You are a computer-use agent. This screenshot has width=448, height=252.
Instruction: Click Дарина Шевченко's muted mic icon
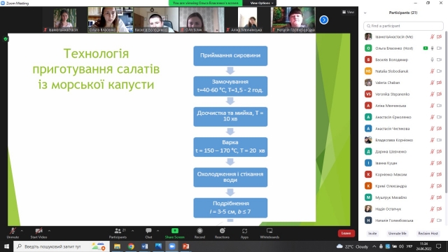[x=433, y=151]
